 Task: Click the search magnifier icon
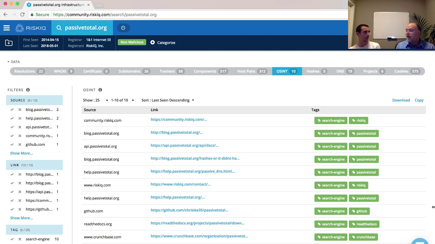click(59, 28)
